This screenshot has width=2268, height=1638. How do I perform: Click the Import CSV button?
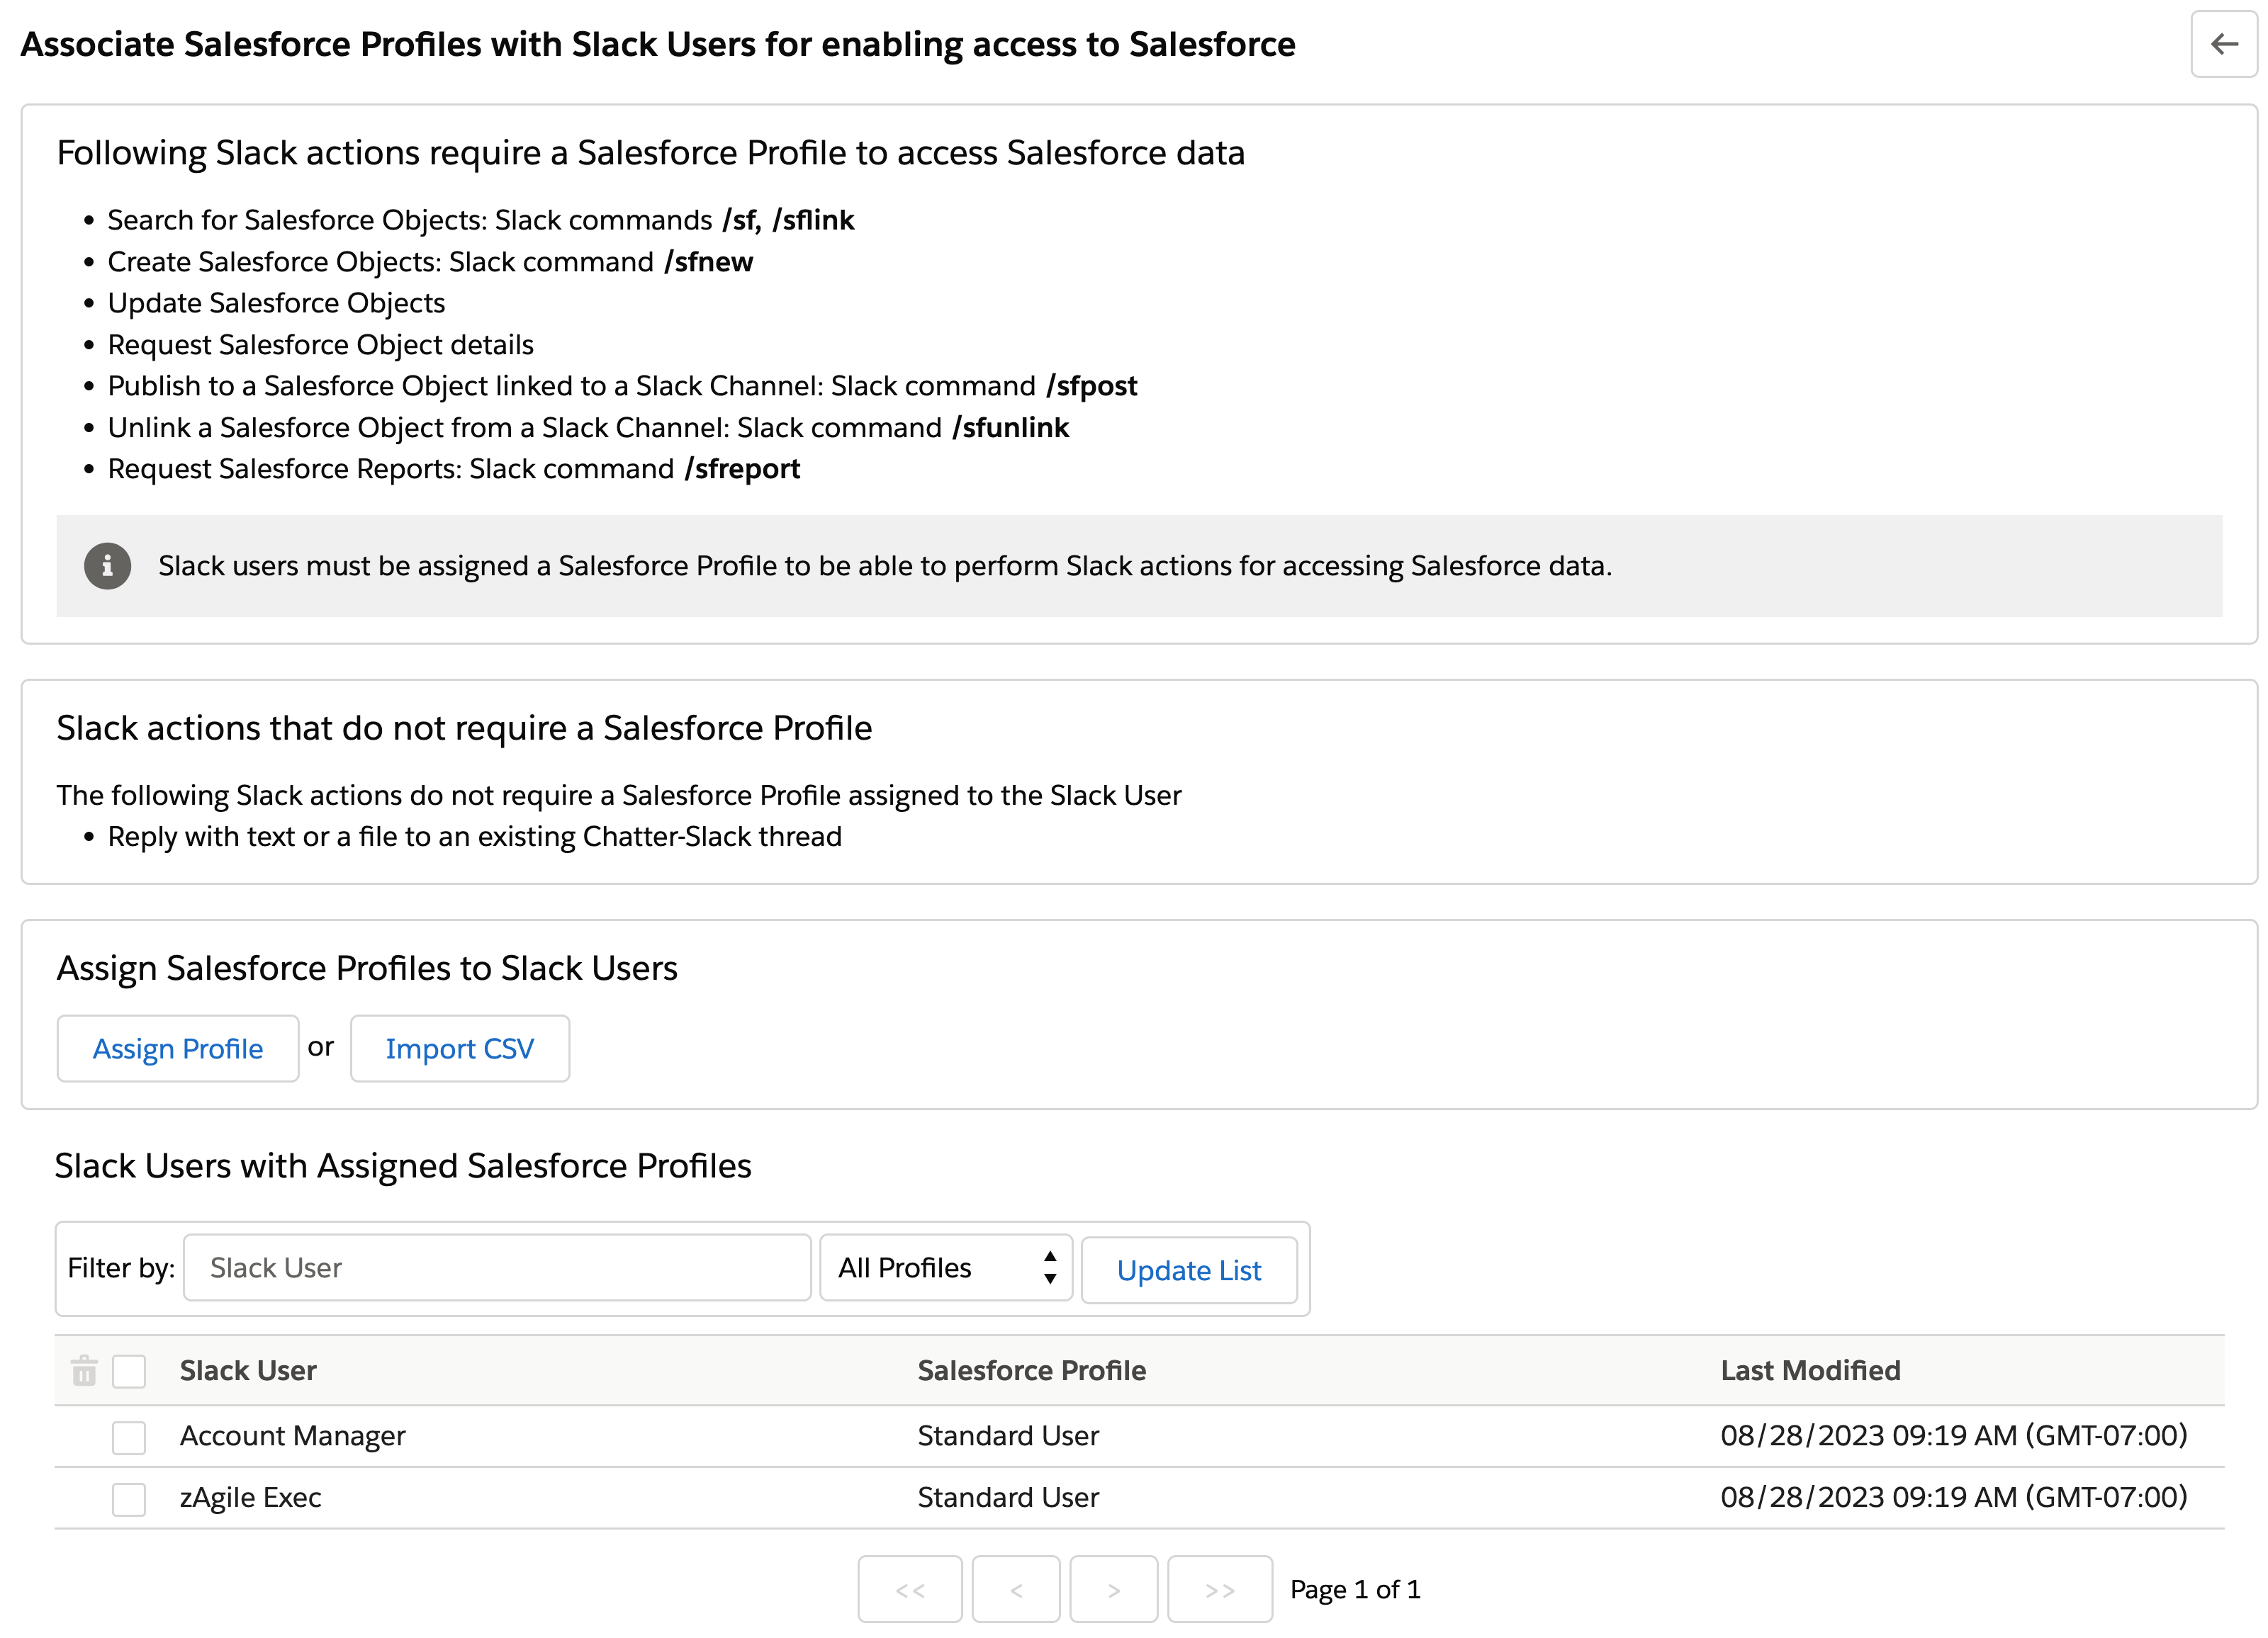click(460, 1049)
